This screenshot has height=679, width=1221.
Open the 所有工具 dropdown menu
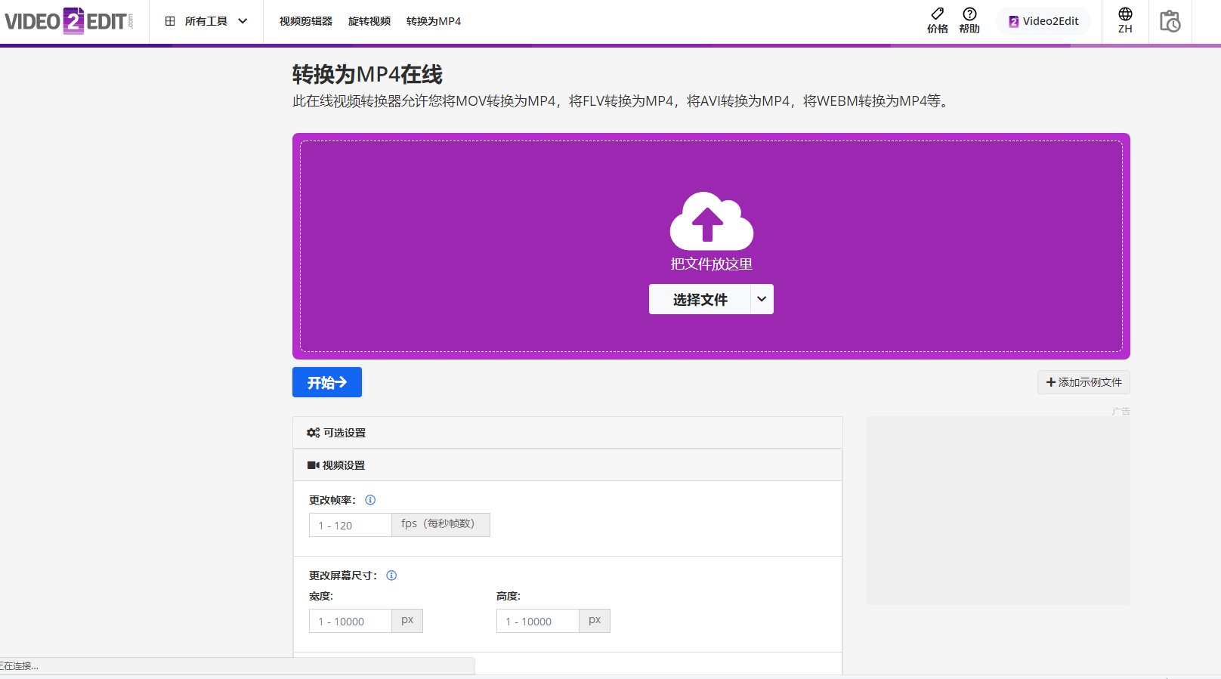pos(206,21)
